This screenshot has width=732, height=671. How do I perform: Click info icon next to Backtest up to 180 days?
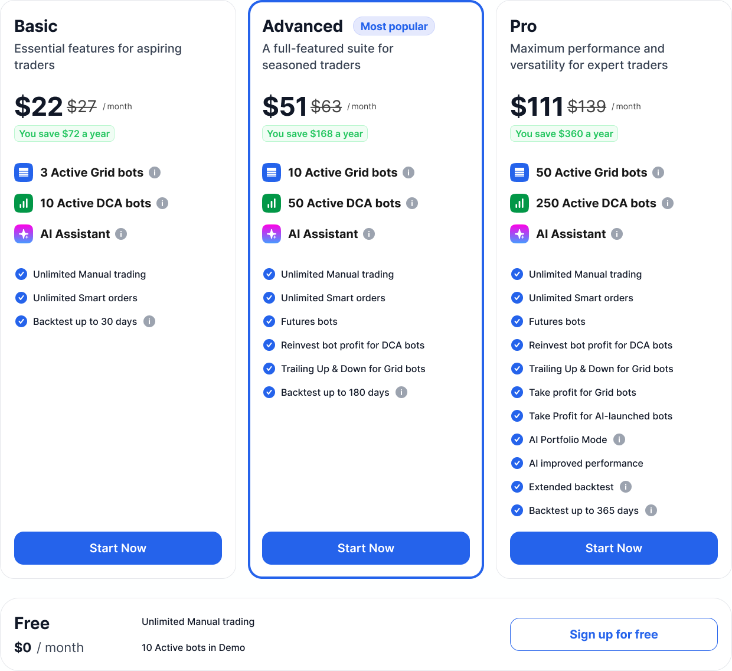pos(401,392)
